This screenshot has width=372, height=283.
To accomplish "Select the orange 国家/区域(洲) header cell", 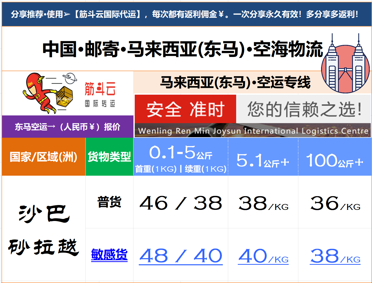I will 44,157.
